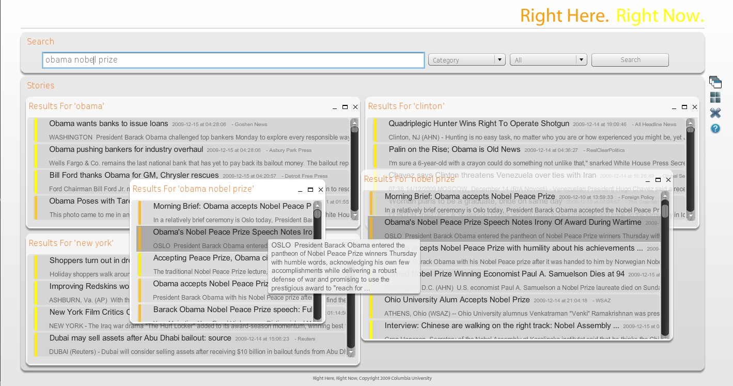
Task: Maximize the Results For 'clinton' window
Action: click(x=684, y=107)
